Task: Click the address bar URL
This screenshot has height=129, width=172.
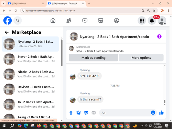Action: pyautogui.click(x=51, y=11)
